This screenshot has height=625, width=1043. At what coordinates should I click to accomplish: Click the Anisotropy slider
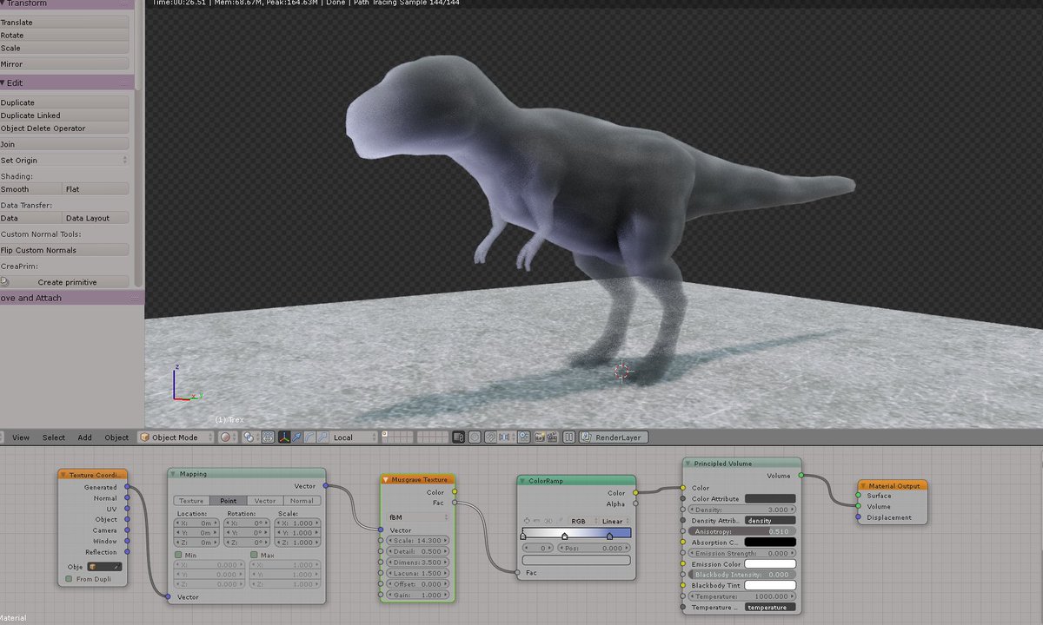pos(742,531)
